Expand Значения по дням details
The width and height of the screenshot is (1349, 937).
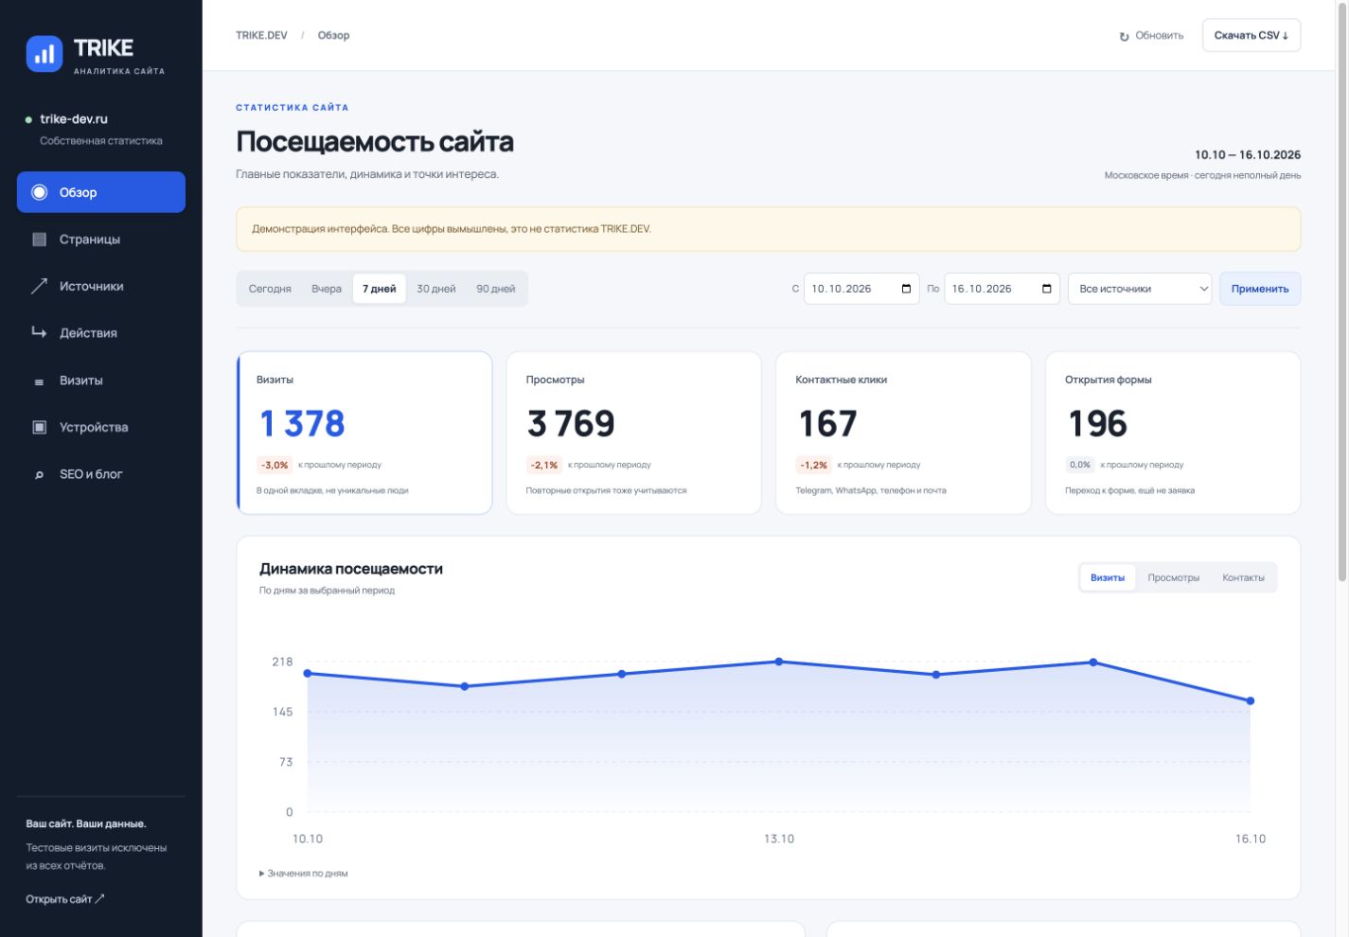coord(304,874)
